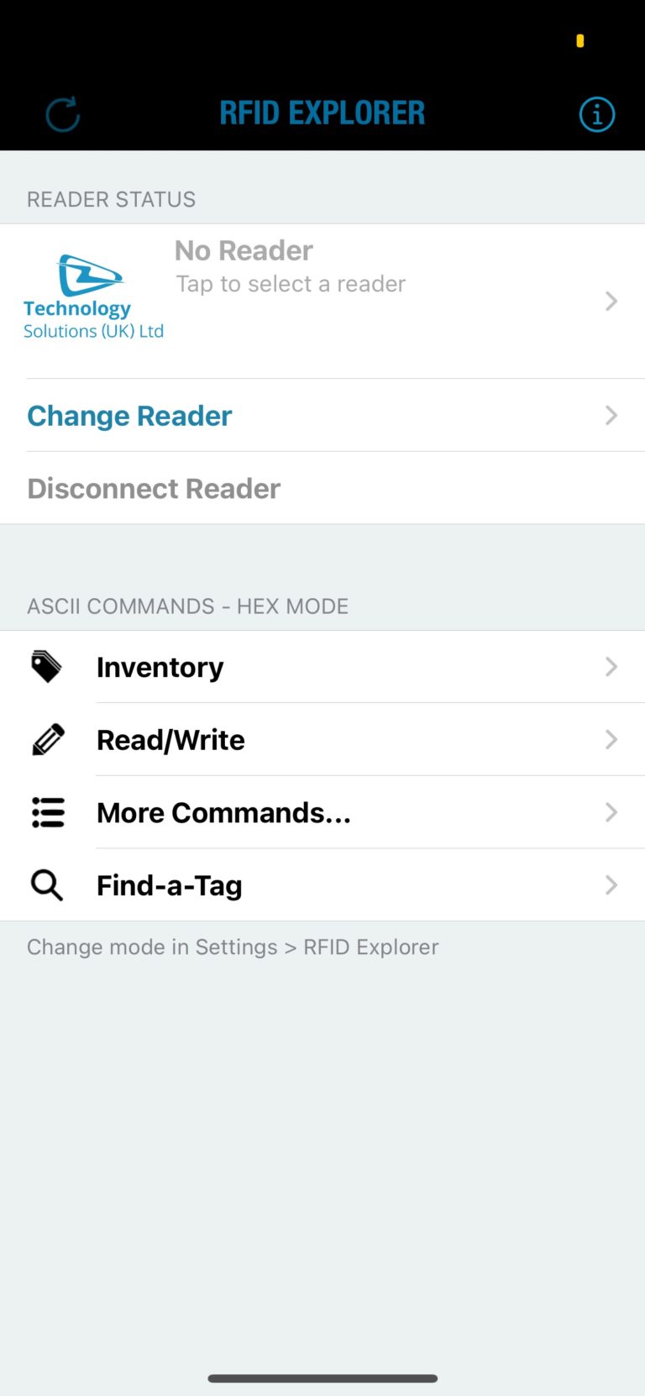
Task: Expand the No Reader row chevron
Action: 611,301
